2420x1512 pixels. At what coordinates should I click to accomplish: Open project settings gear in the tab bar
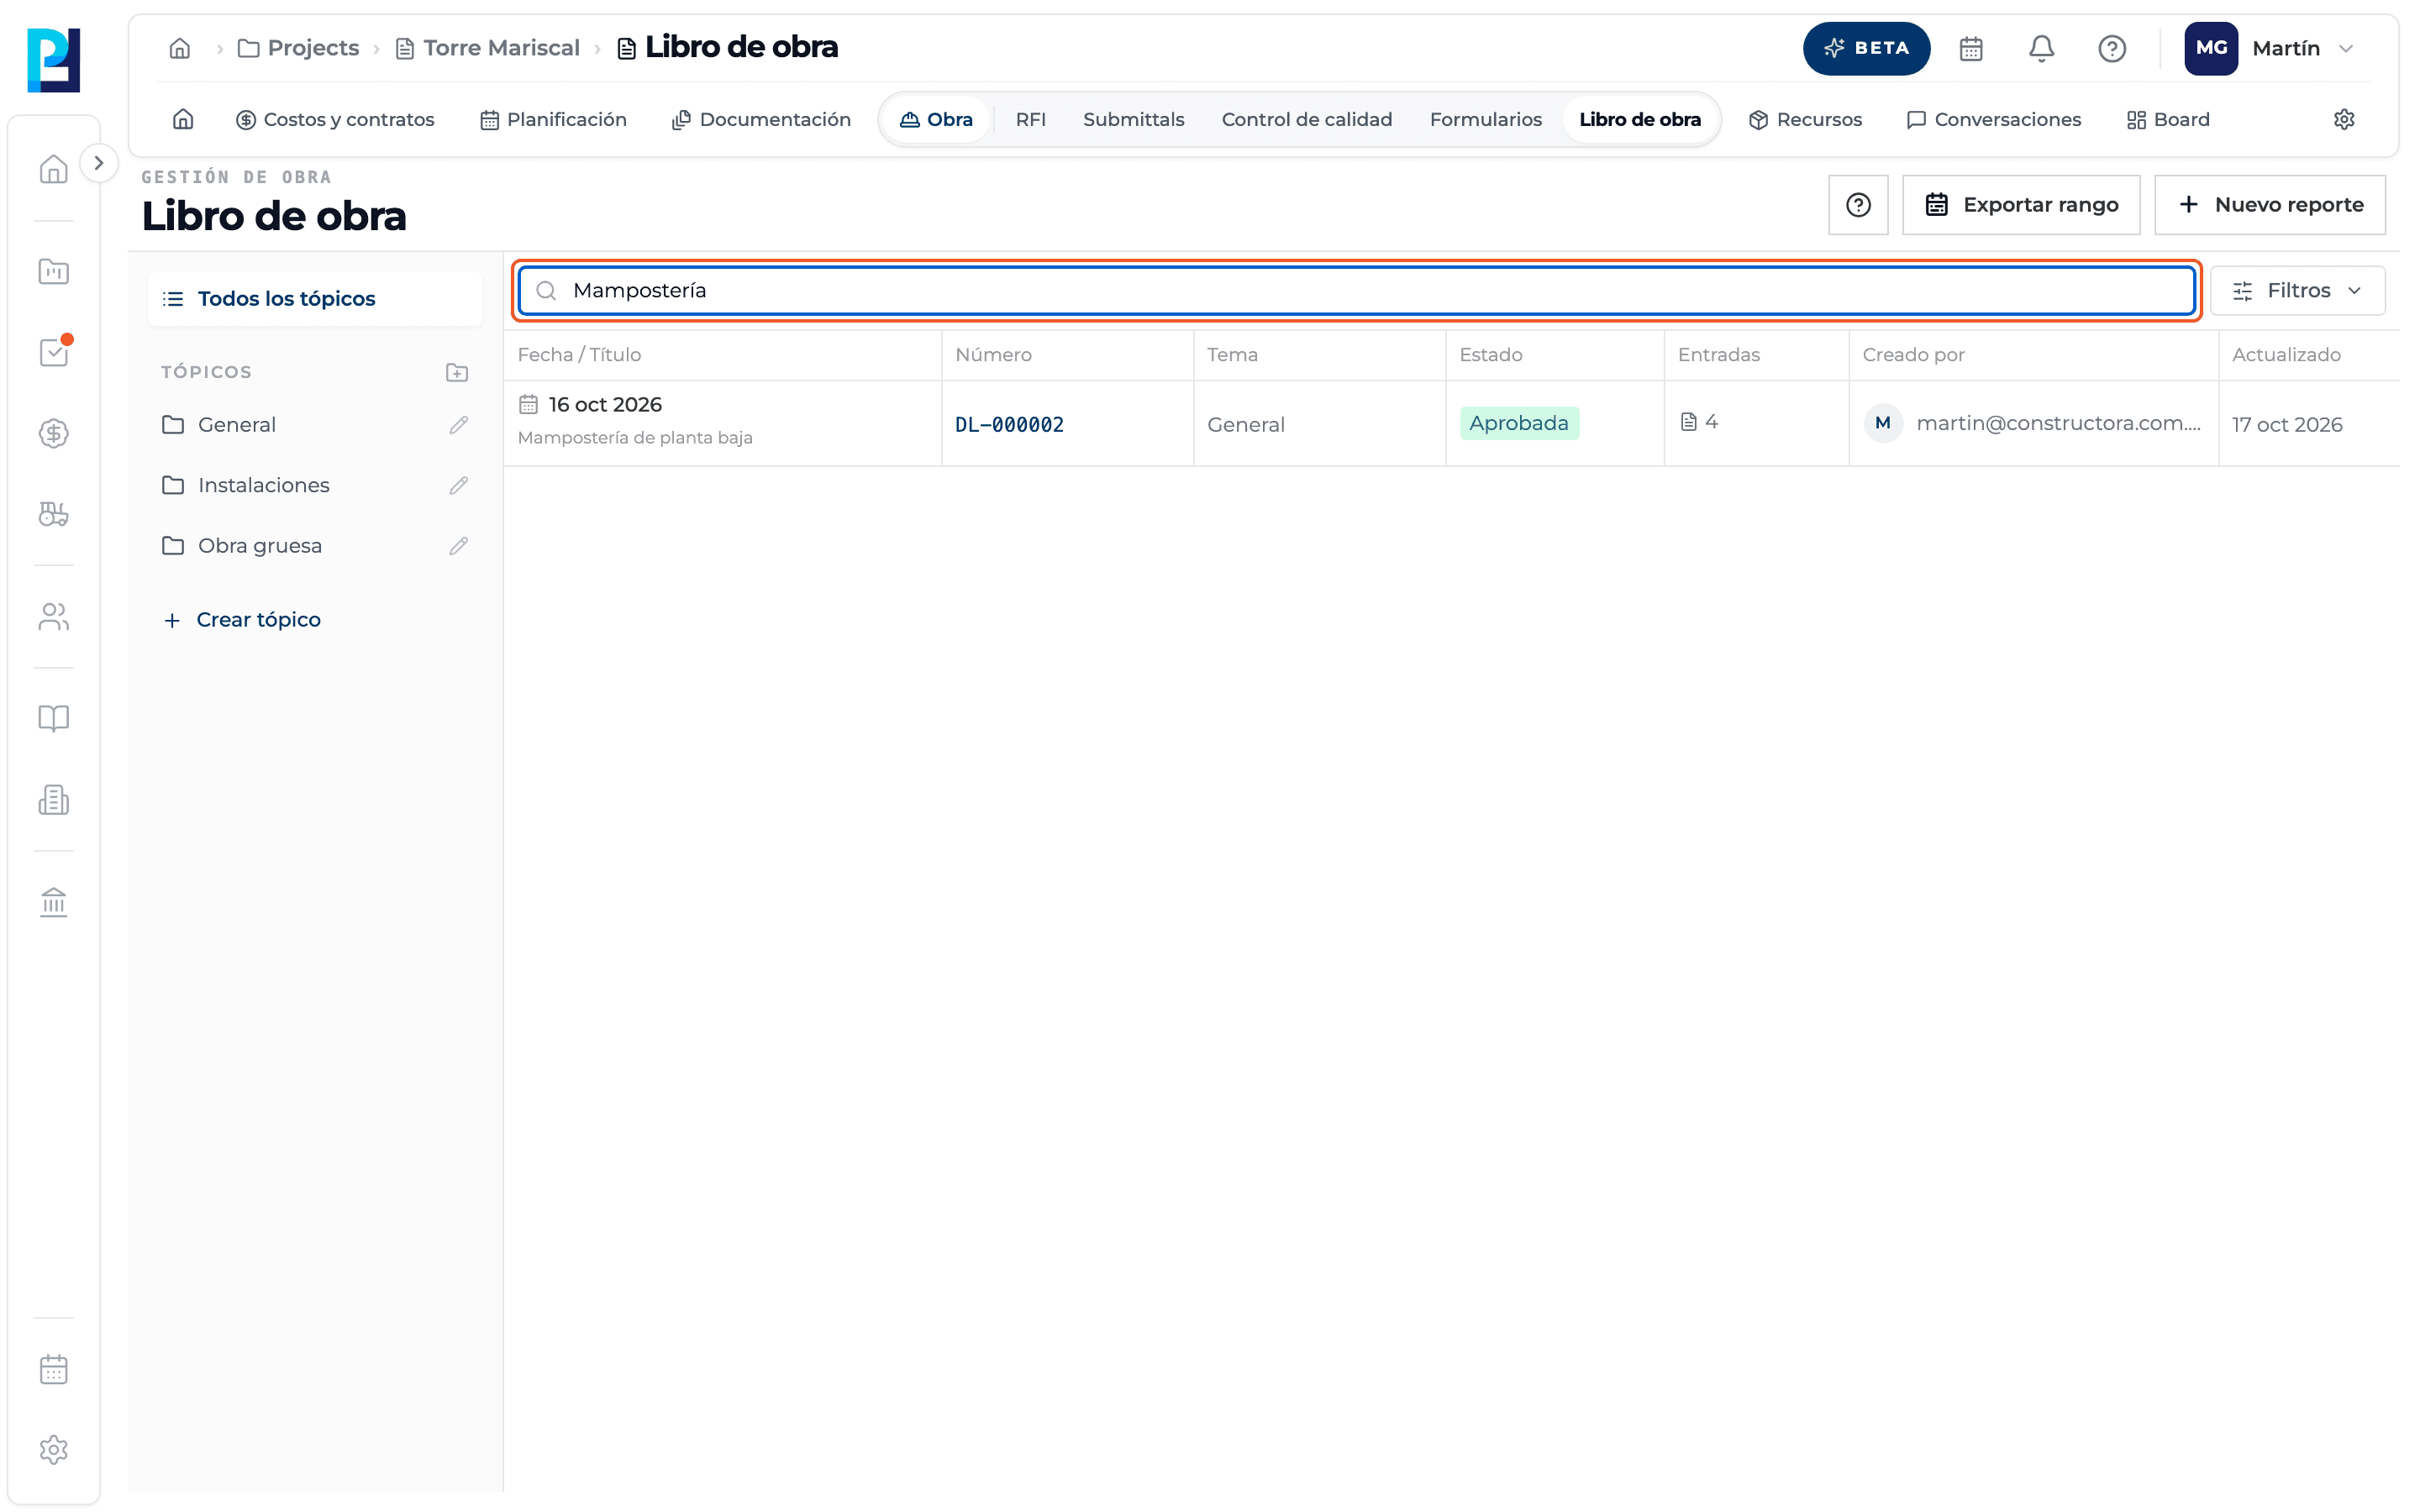coord(2343,119)
